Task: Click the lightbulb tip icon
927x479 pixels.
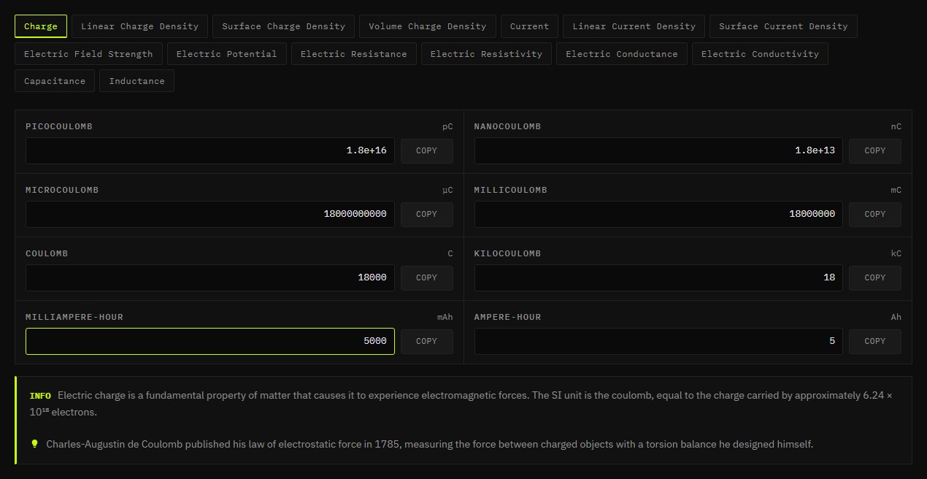Action: pos(34,443)
